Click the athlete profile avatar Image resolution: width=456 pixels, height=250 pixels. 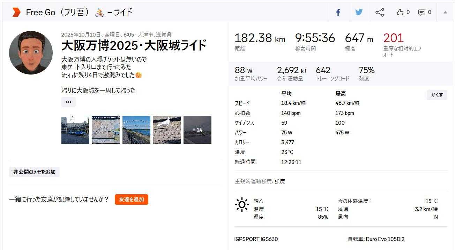pos(31,53)
